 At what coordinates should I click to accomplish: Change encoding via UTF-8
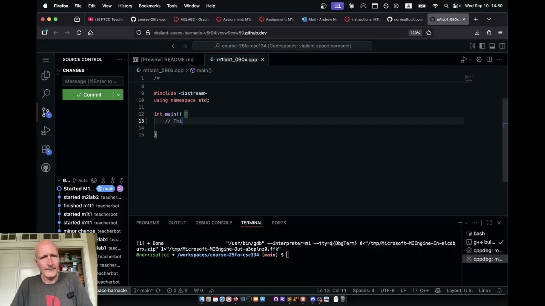pos(387,291)
